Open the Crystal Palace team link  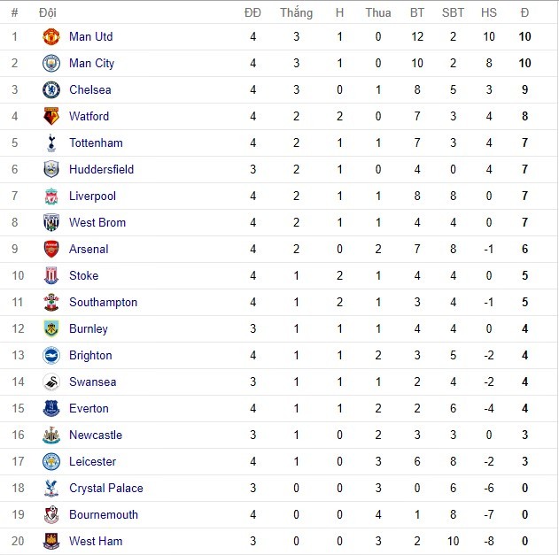tap(105, 488)
